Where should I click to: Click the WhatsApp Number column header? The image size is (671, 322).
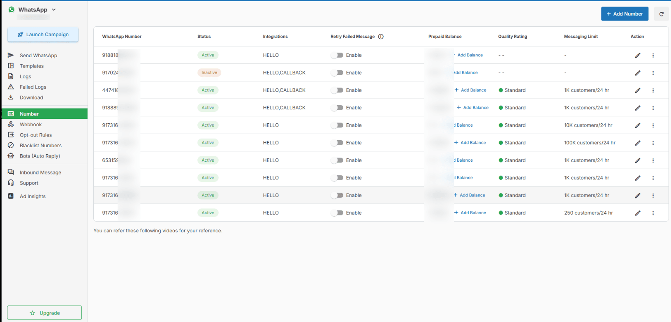coord(122,37)
